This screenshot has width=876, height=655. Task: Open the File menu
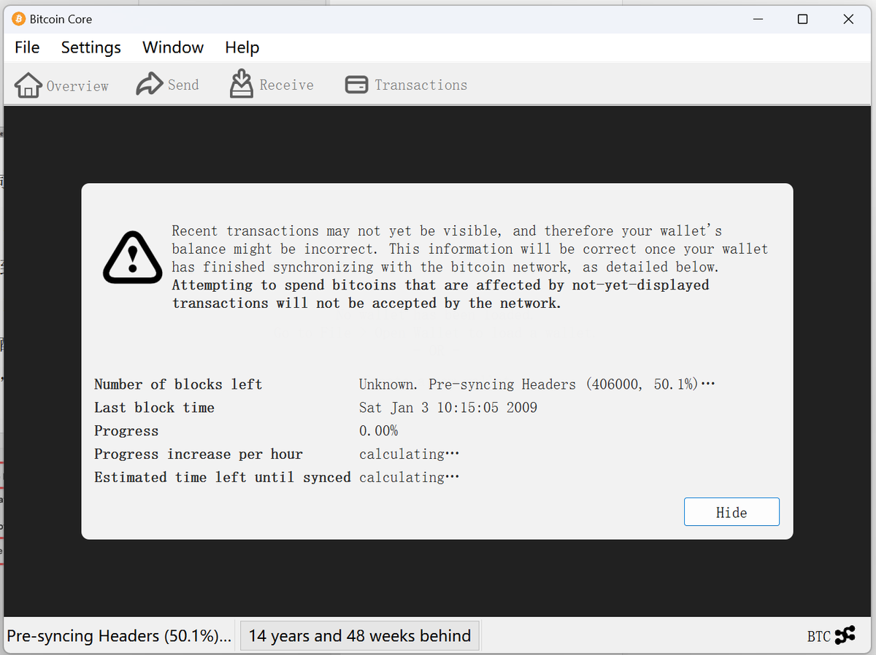coord(27,47)
